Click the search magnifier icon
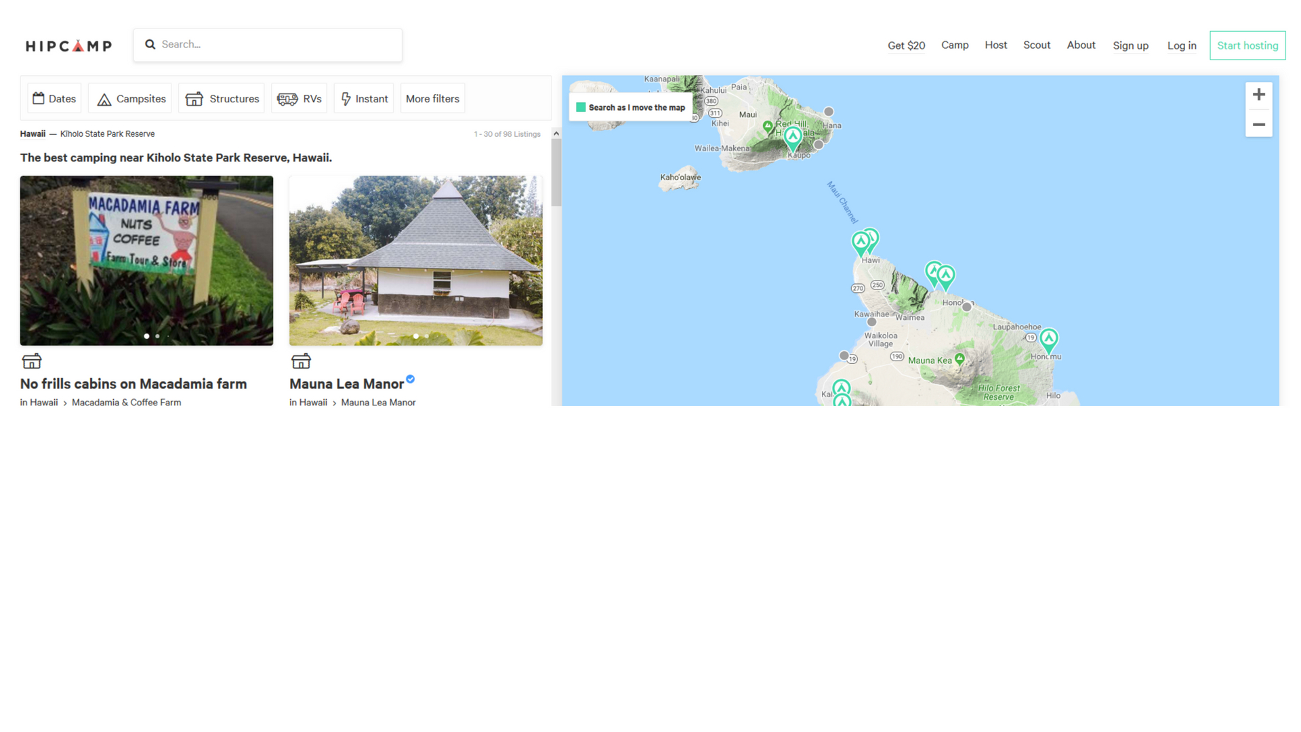Image resolution: width=1301 pixels, height=732 pixels. 150,44
